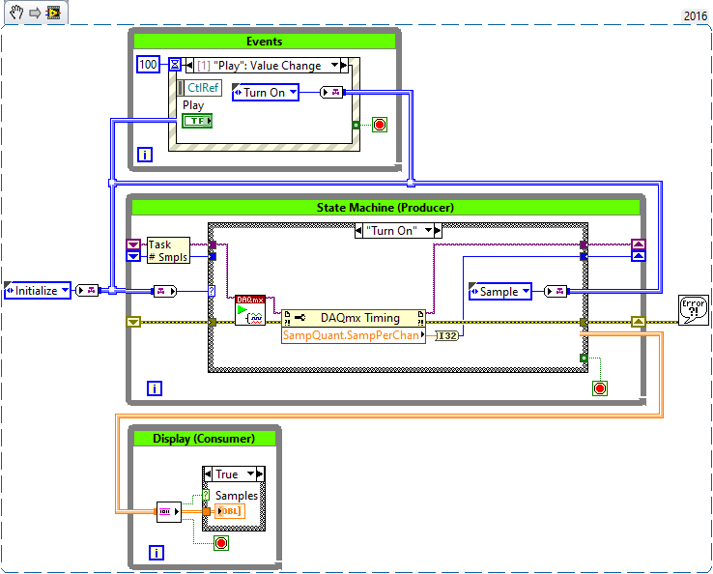Select the Events loop label
Image resolution: width=713 pixels, height=574 pixels.
(264, 42)
